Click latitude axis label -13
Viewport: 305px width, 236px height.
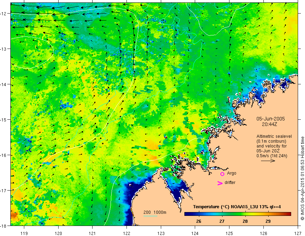coord(4,49)
